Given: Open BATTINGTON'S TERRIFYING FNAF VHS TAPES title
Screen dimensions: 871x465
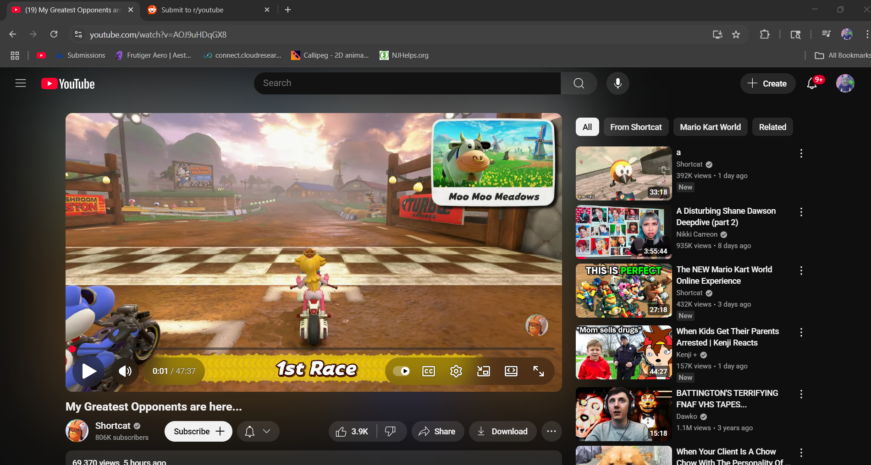Looking at the screenshot, I should click(x=727, y=399).
